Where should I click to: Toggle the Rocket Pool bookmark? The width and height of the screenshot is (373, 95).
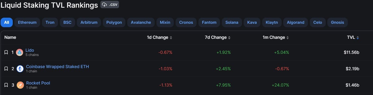(6, 85)
